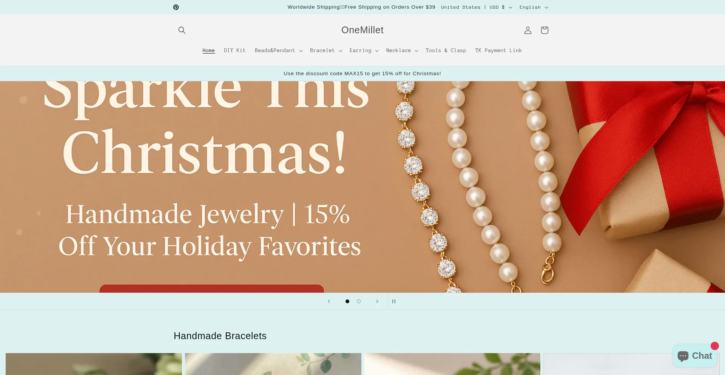Select the first slide dot
This screenshot has width=725, height=375.
click(x=347, y=301)
